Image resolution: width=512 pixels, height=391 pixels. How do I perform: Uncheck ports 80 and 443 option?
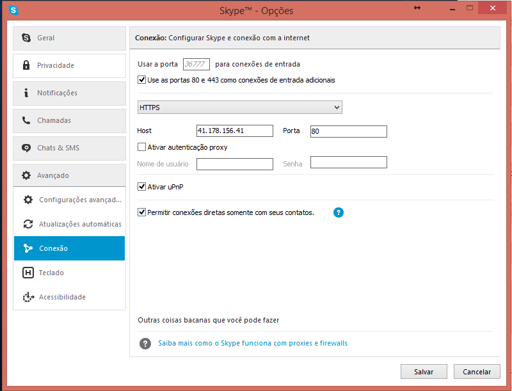[141, 79]
